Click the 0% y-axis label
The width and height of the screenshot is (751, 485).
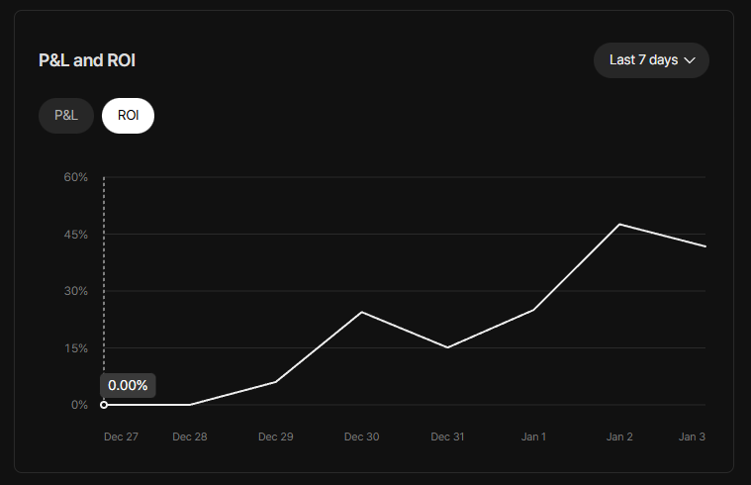click(x=79, y=405)
